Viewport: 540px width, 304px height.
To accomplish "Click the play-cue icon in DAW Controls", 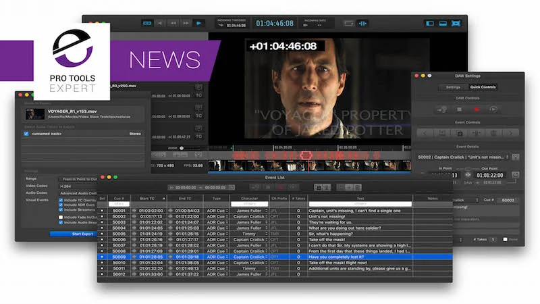I will click(x=493, y=109).
